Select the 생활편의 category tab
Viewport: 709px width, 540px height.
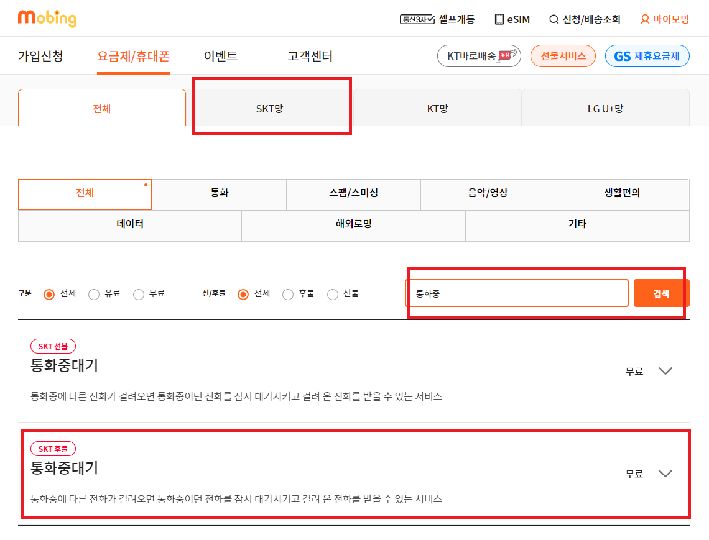click(622, 194)
